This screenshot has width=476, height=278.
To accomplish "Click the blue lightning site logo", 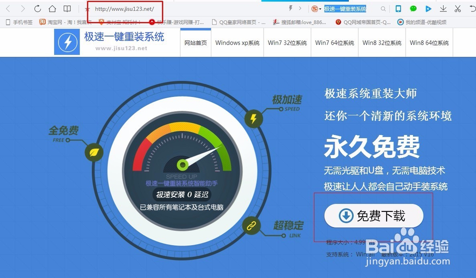I will (67, 42).
